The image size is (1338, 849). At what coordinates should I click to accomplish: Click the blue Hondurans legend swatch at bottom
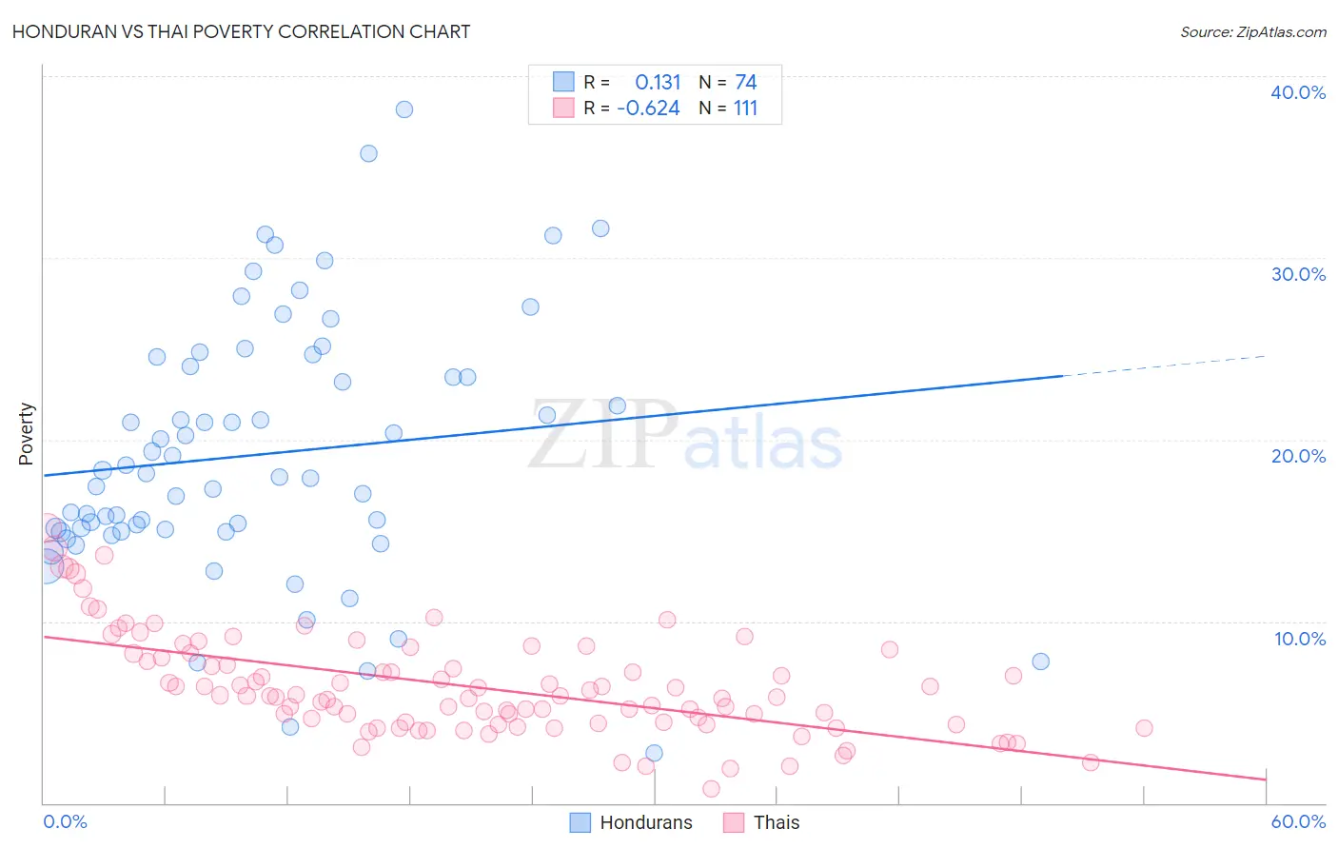(x=580, y=822)
